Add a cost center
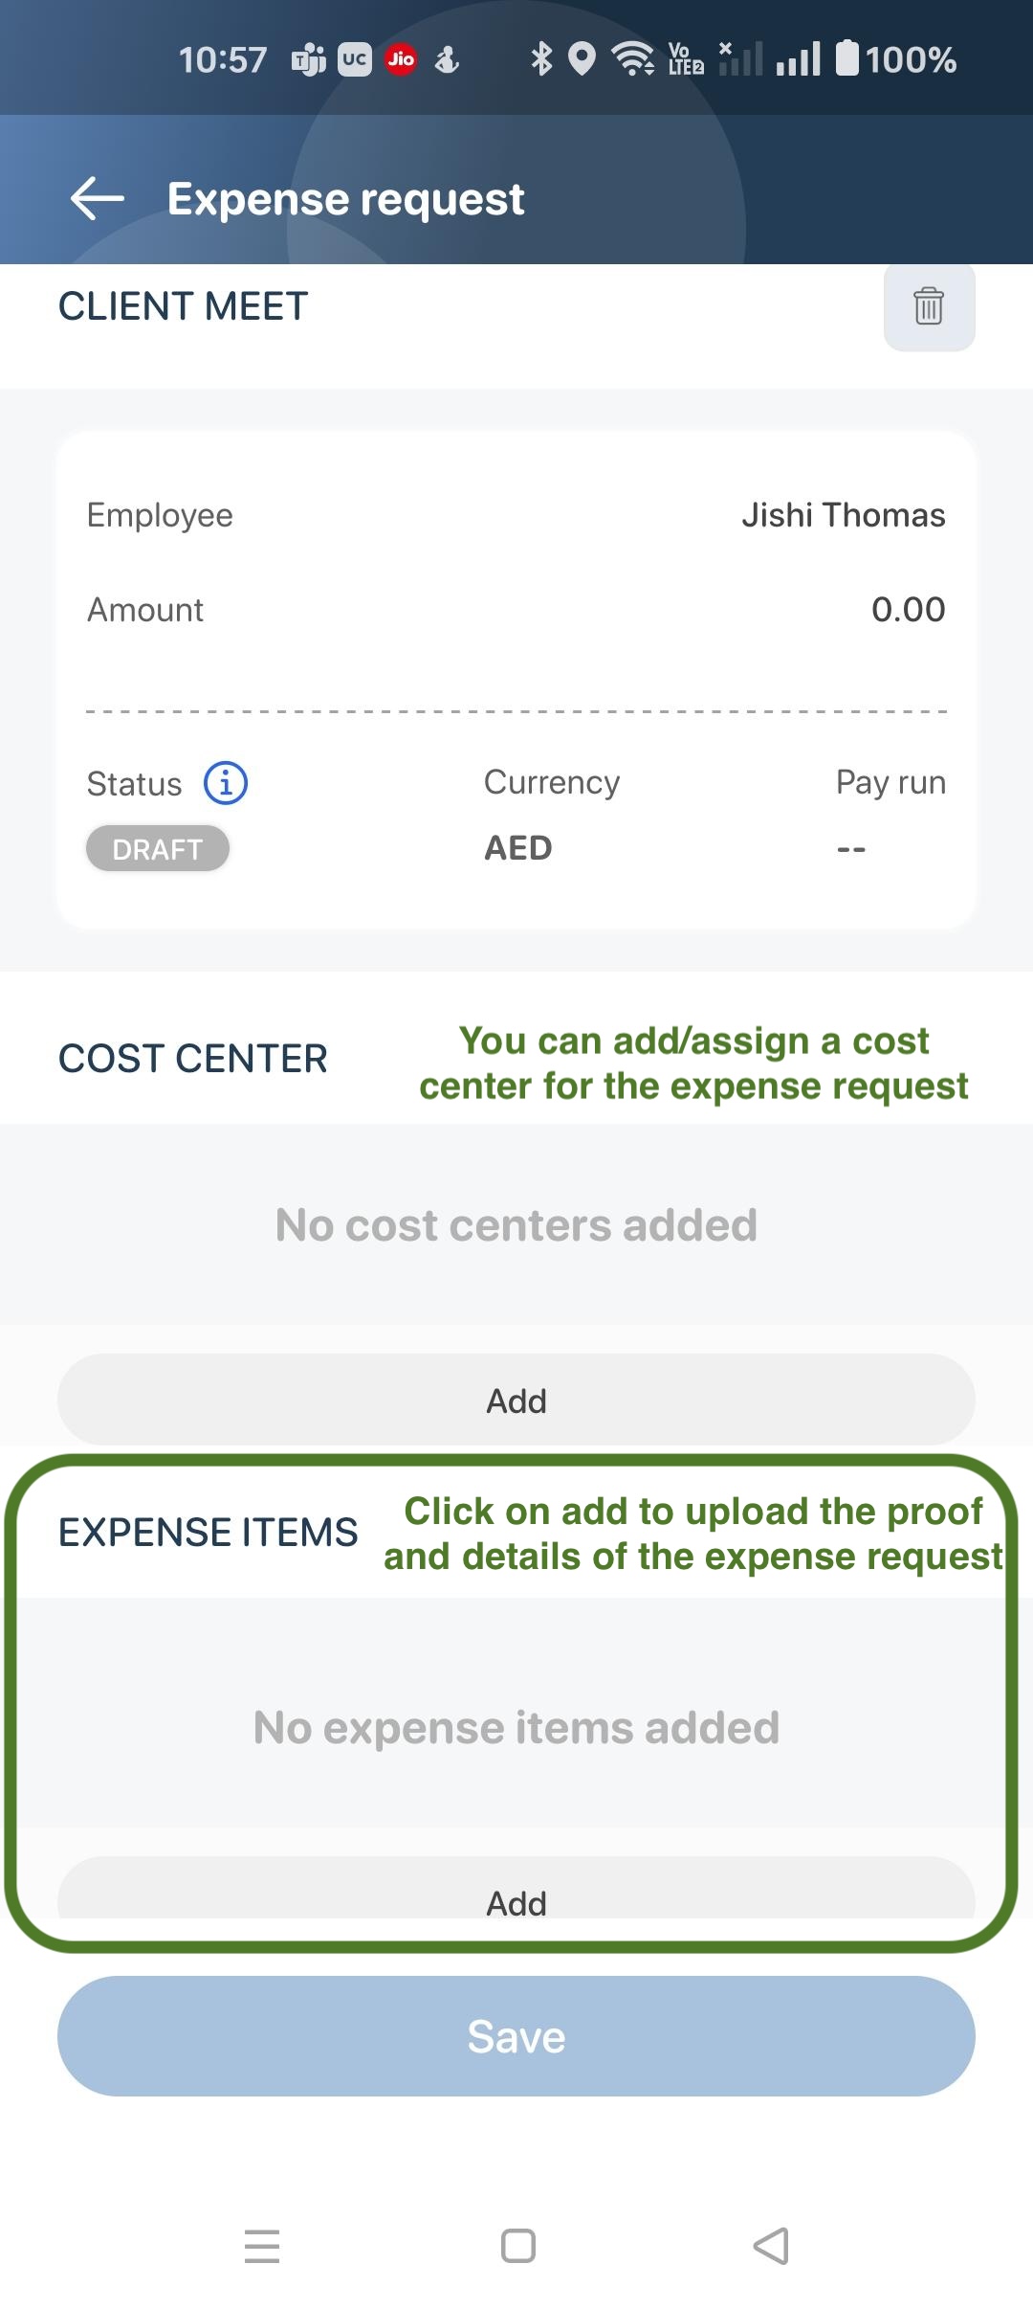The width and height of the screenshot is (1033, 2309). coord(516,1401)
